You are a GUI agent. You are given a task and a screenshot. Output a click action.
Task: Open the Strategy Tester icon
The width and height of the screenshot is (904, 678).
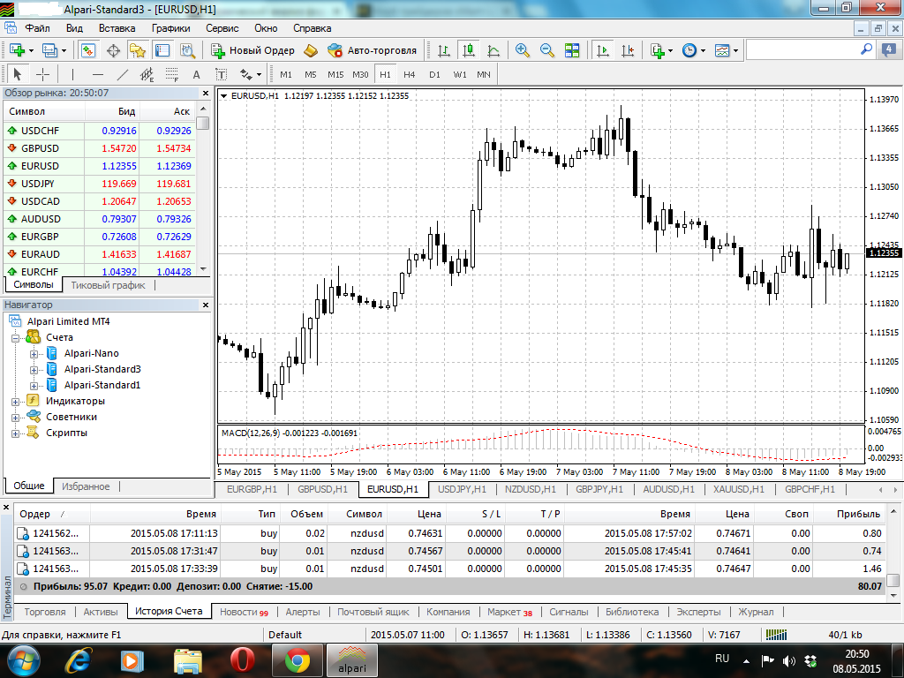tap(187, 50)
